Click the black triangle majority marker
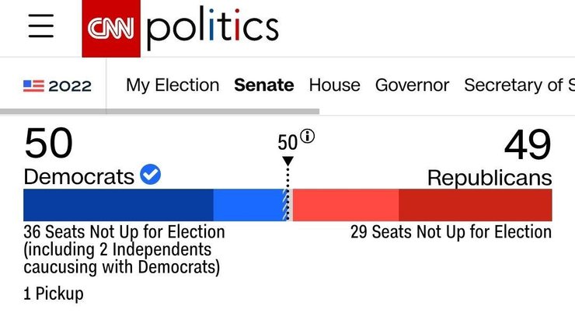This screenshot has height=323, width=575. pyautogui.click(x=287, y=161)
